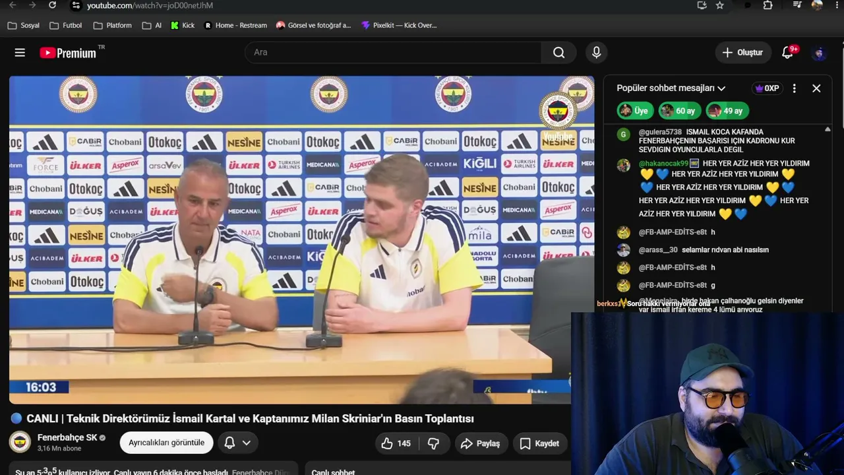Like the video showing 145 likes
This screenshot has height=475, width=844.
tap(396, 443)
